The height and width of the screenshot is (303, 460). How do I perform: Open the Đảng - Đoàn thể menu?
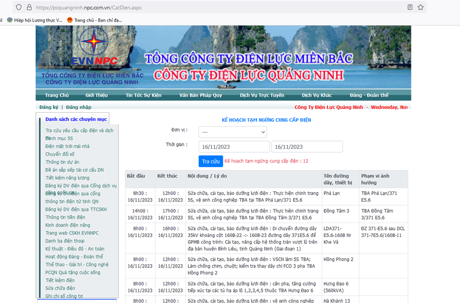(369, 95)
